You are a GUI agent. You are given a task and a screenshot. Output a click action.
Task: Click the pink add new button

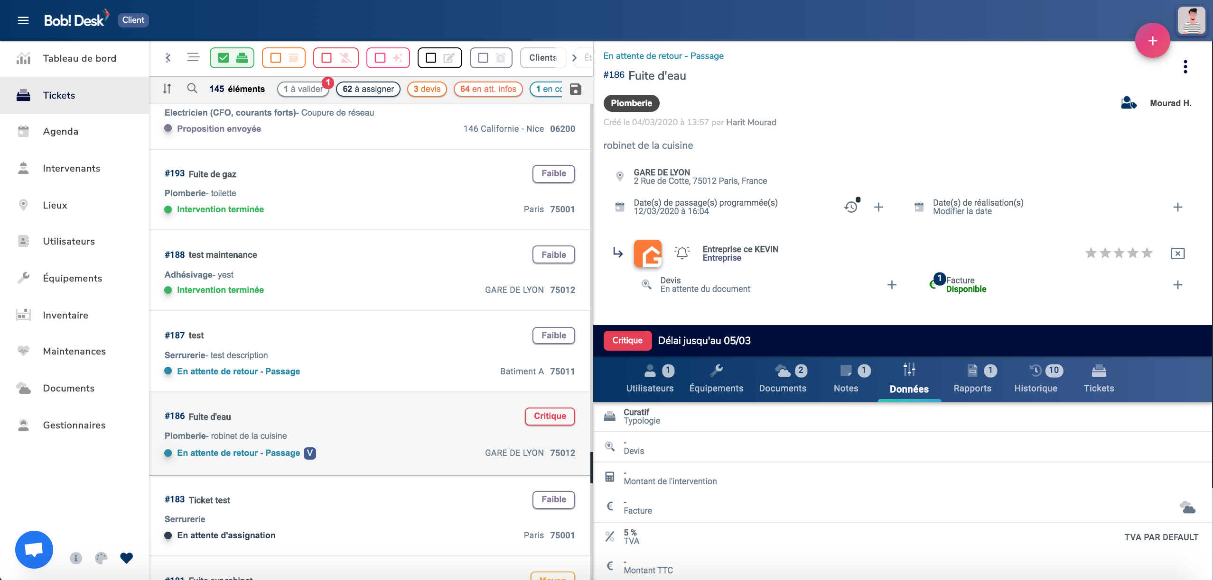(x=1152, y=41)
